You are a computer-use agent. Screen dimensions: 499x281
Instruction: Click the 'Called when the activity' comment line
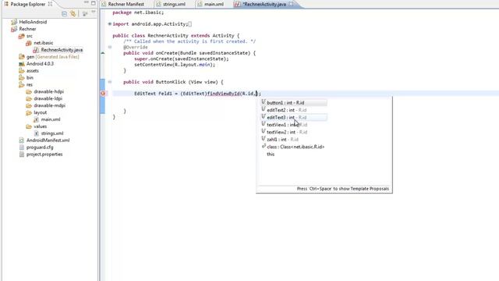coord(189,41)
